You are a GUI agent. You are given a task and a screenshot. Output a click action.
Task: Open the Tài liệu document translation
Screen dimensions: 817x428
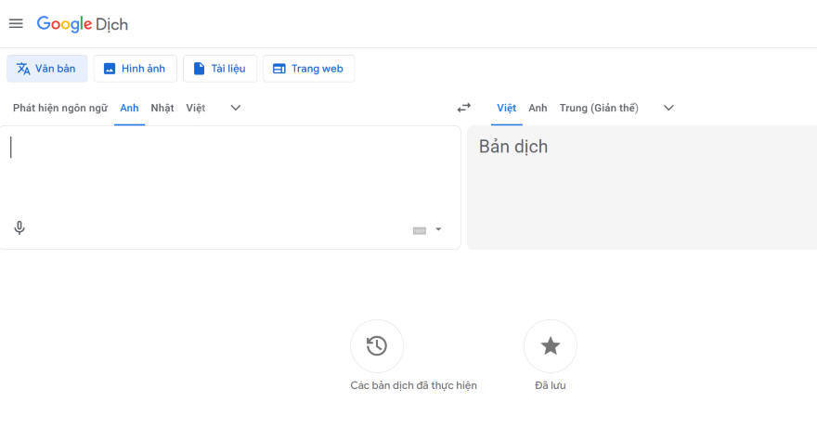click(220, 69)
